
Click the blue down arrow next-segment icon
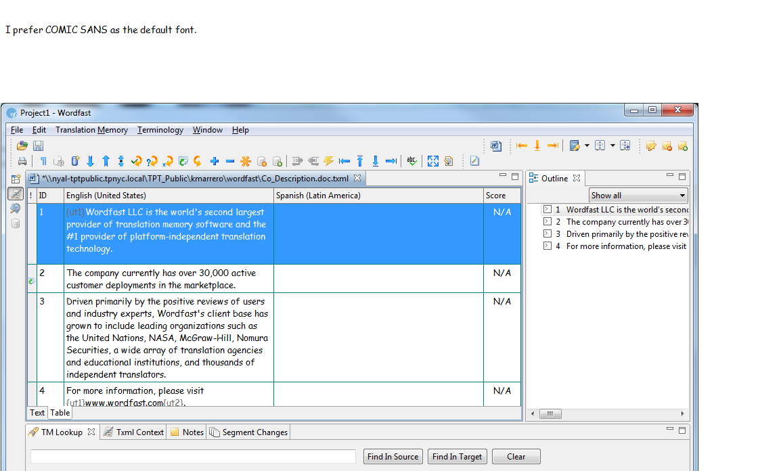pos(90,161)
